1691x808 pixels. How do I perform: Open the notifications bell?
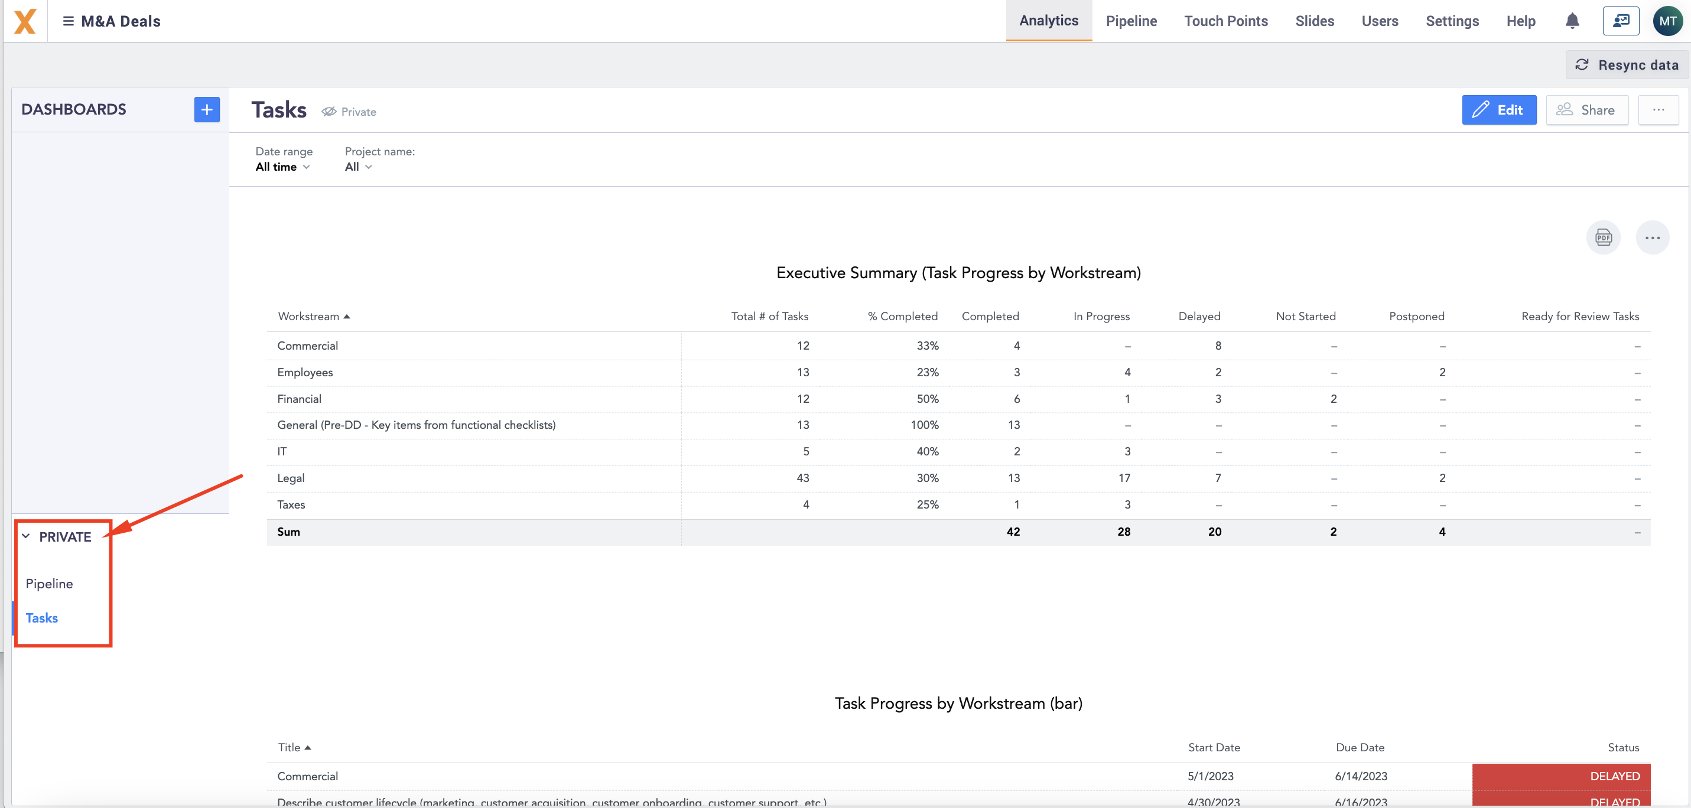(1572, 21)
